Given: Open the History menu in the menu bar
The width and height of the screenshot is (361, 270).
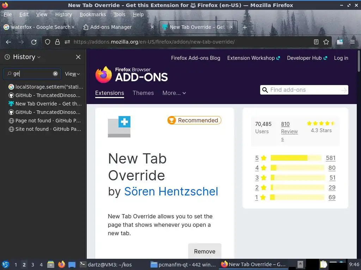Looking at the screenshot, I should point(63,14).
